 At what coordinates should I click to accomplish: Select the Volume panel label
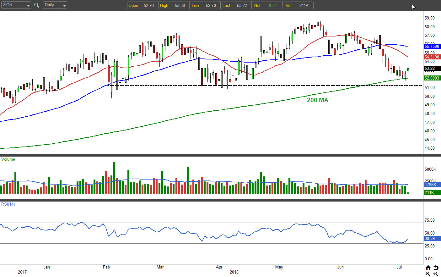click(x=8, y=159)
